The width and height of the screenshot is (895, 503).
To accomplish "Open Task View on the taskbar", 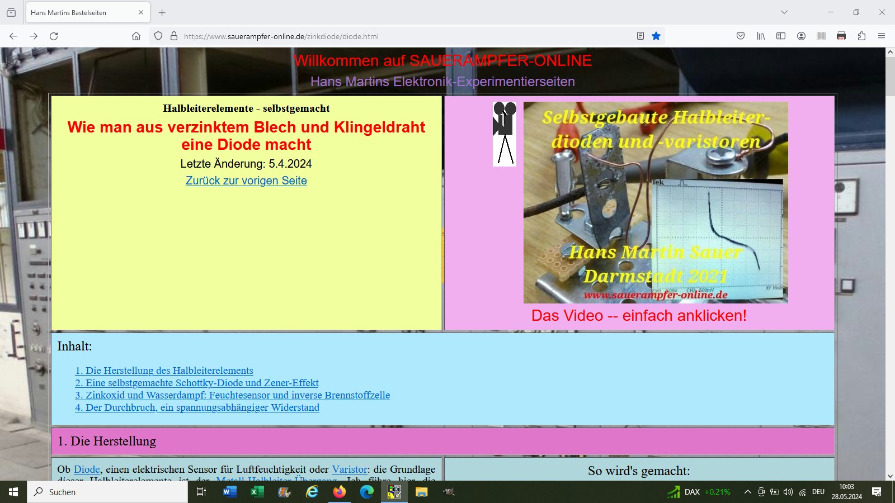I will click(x=201, y=492).
